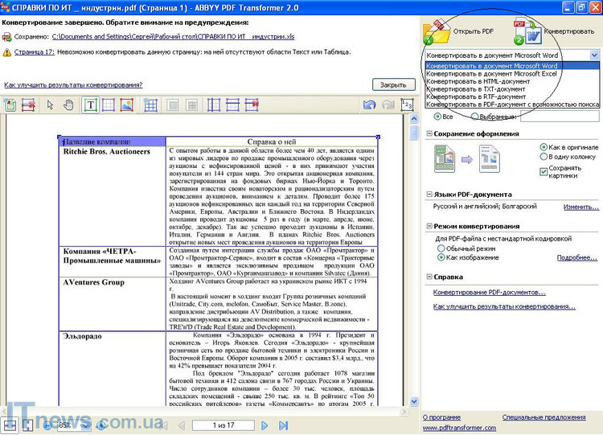Viewport: 603px width, 435px height.
Task: Select Как изображение conversion mode
Action: point(441,257)
